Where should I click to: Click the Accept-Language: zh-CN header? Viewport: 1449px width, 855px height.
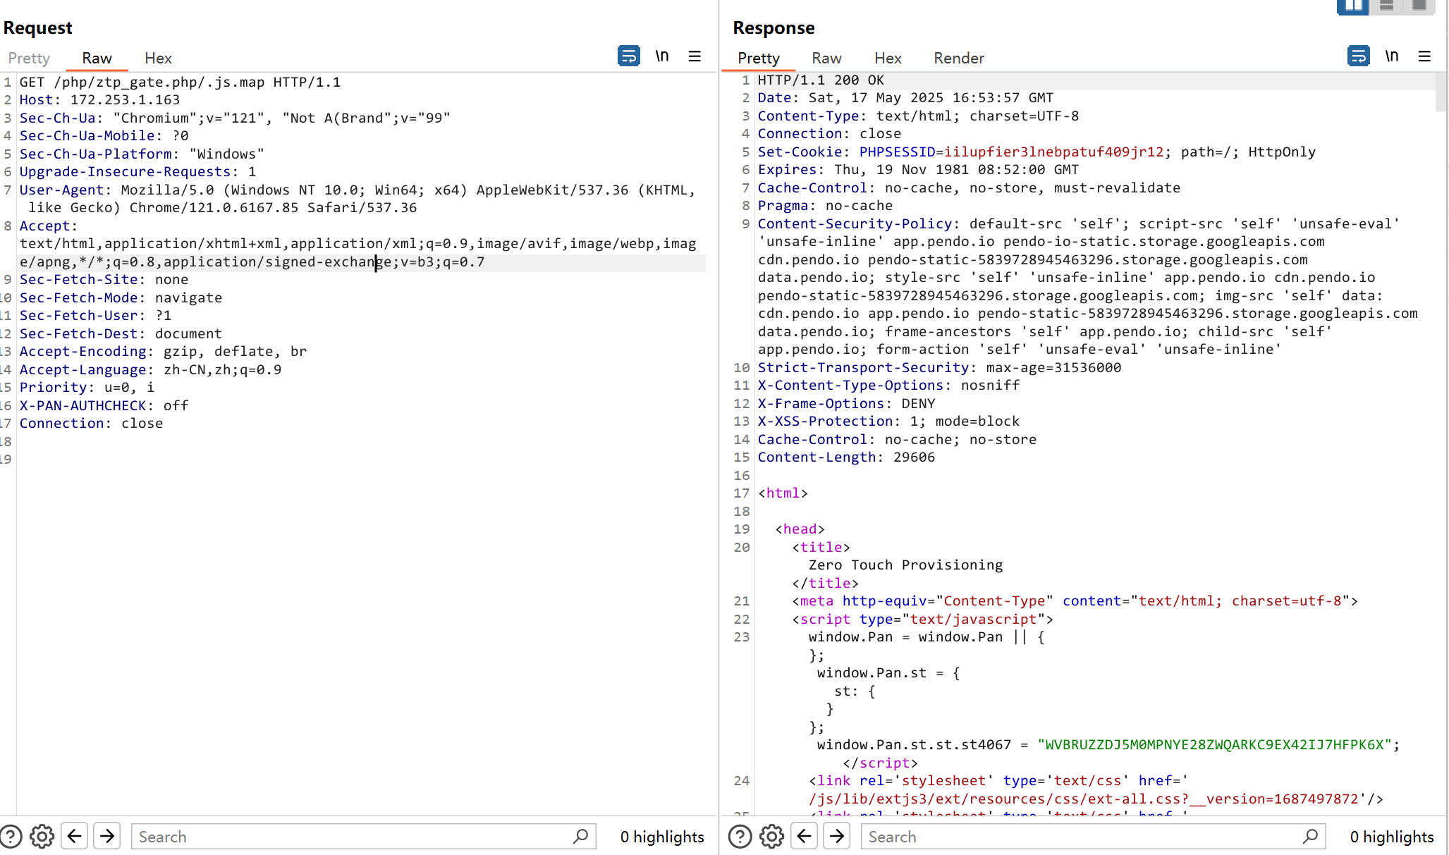pyautogui.click(x=150, y=370)
